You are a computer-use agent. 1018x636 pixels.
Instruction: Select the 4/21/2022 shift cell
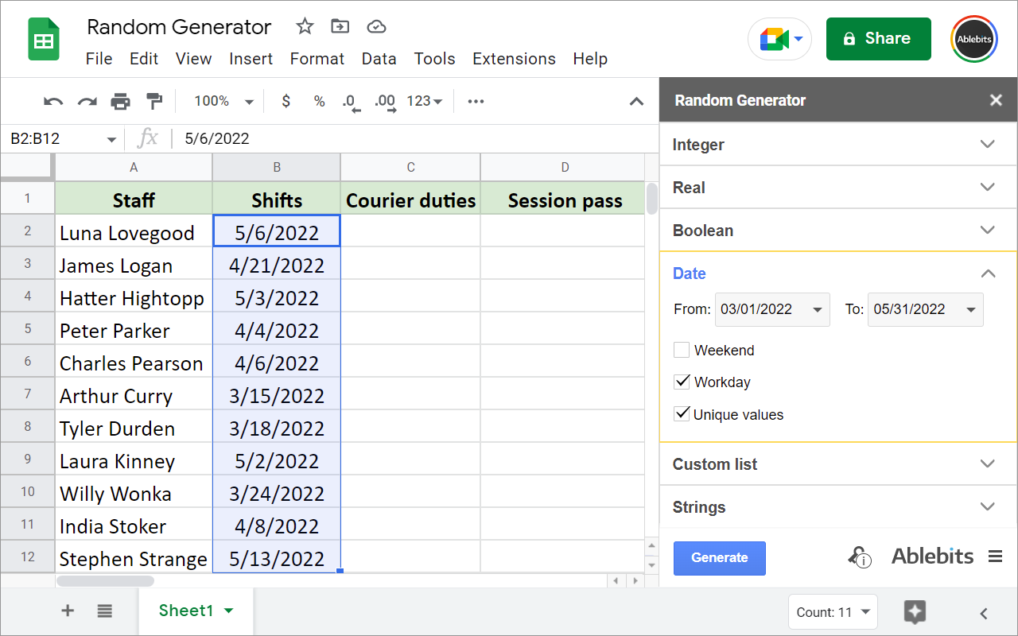coord(277,265)
